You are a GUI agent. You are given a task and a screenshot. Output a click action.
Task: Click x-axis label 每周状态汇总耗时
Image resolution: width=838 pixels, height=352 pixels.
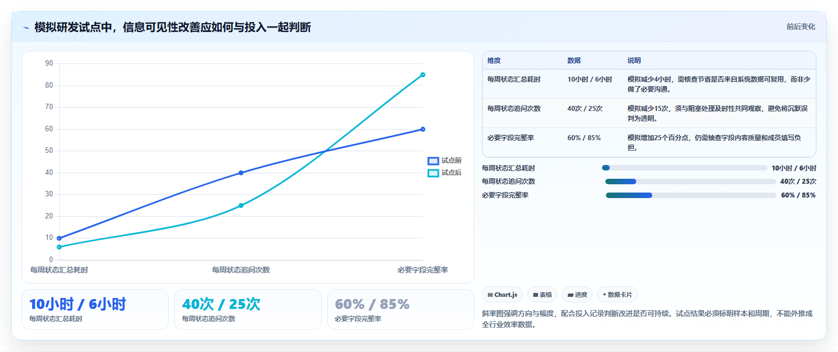point(59,270)
